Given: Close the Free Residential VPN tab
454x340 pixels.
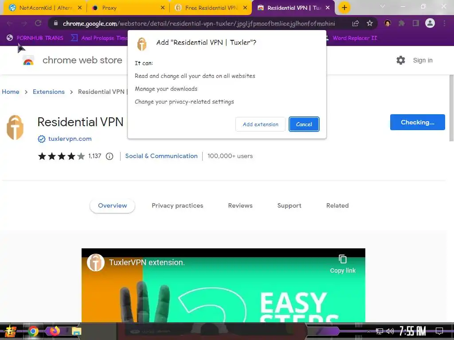Looking at the screenshot, I should (245, 8).
